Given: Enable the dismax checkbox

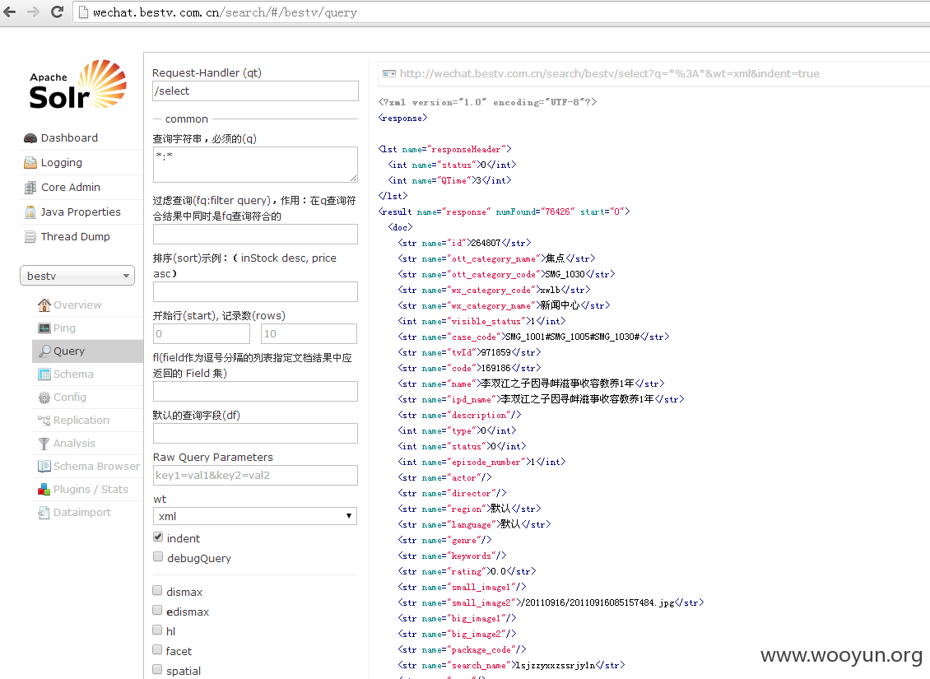Looking at the screenshot, I should pos(157,590).
